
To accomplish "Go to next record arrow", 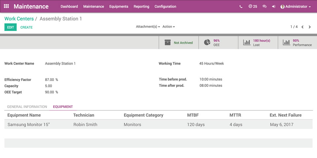I will [x=309, y=27].
